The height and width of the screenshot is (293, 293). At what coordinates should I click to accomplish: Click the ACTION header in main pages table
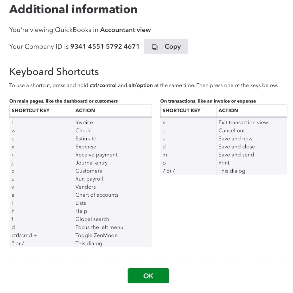pyautogui.click(x=85, y=110)
